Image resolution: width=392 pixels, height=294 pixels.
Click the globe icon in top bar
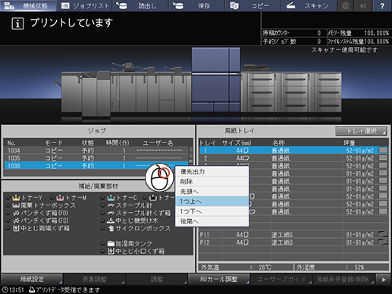346,5
